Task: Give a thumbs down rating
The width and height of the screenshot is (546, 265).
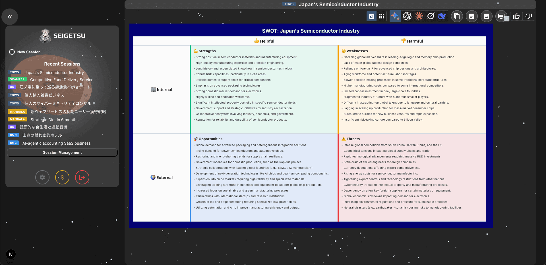Action: 529,16
